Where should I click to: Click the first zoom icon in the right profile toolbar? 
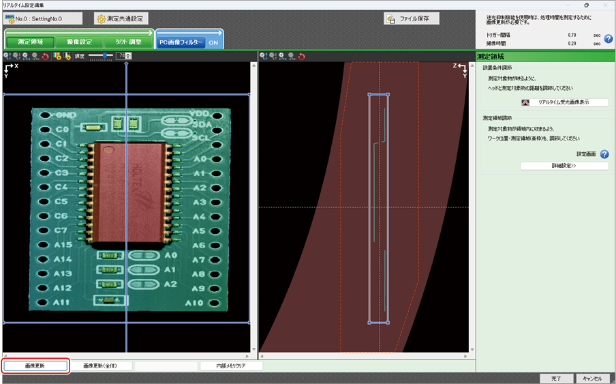click(x=264, y=56)
